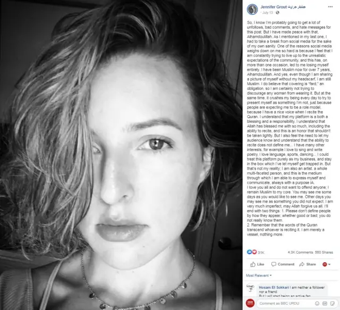Click the blue like reaction icon

[x=249, y=252]
